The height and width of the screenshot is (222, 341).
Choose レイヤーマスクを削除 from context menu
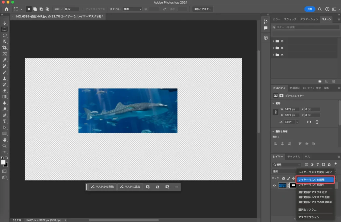[x=315, y=180]
